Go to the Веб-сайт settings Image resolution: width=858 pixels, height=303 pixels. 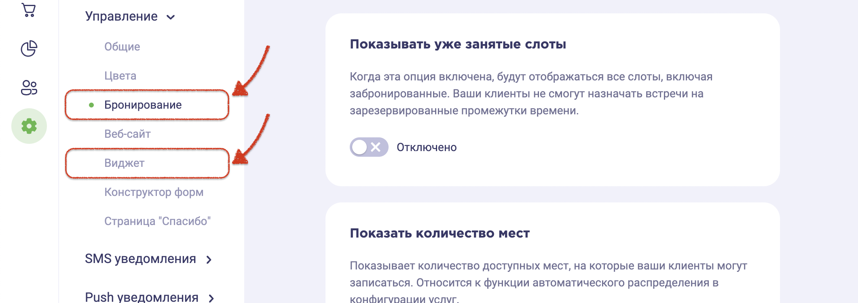127,134
